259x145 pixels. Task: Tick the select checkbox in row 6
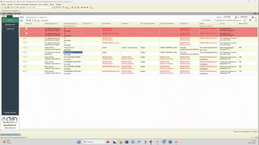[26, 52]
